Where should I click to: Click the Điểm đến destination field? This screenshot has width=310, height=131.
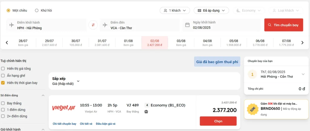140,25
